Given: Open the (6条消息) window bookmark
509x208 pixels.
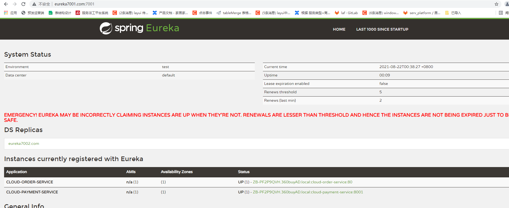Looking at the screenshot, I should (381, 13).
